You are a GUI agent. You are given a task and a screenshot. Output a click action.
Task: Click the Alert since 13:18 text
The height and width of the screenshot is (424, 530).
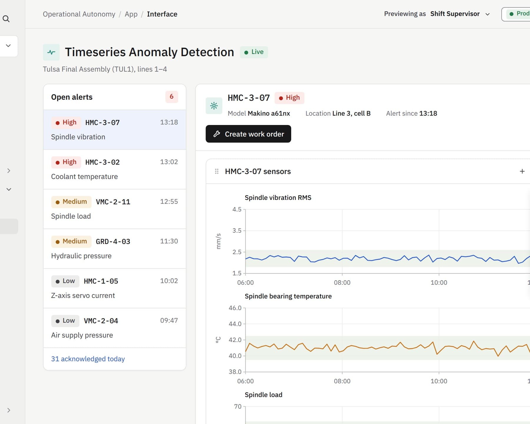411,113
